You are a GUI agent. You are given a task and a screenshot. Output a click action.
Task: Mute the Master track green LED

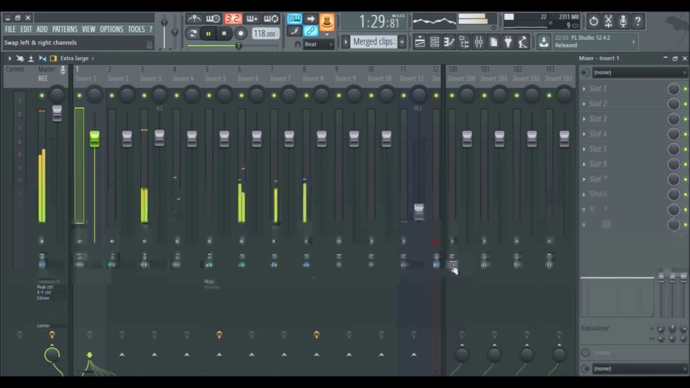tap(42, 96)
